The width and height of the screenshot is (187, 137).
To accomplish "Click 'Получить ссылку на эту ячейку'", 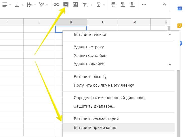I will [104, 85].
